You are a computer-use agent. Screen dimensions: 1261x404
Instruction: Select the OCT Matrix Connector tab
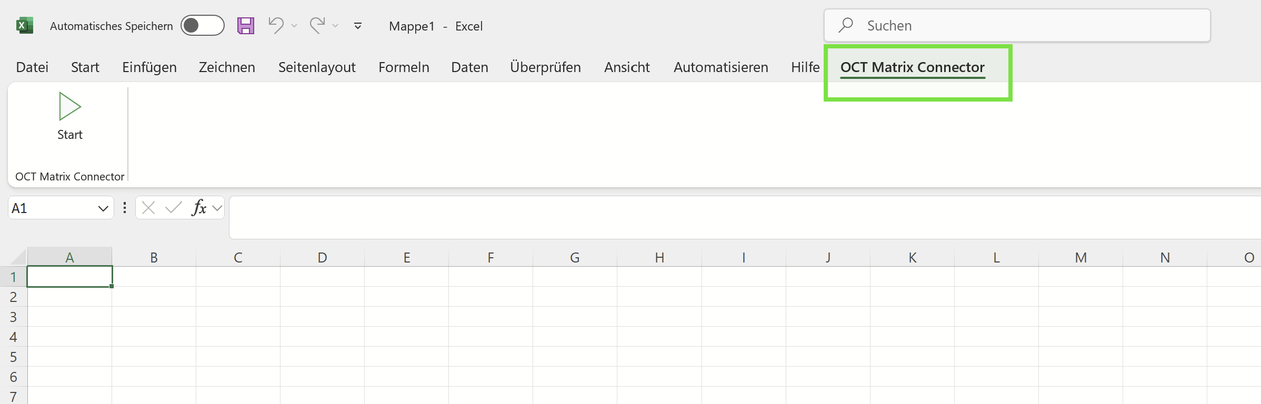pyautogui.click(x=912, y=67)
